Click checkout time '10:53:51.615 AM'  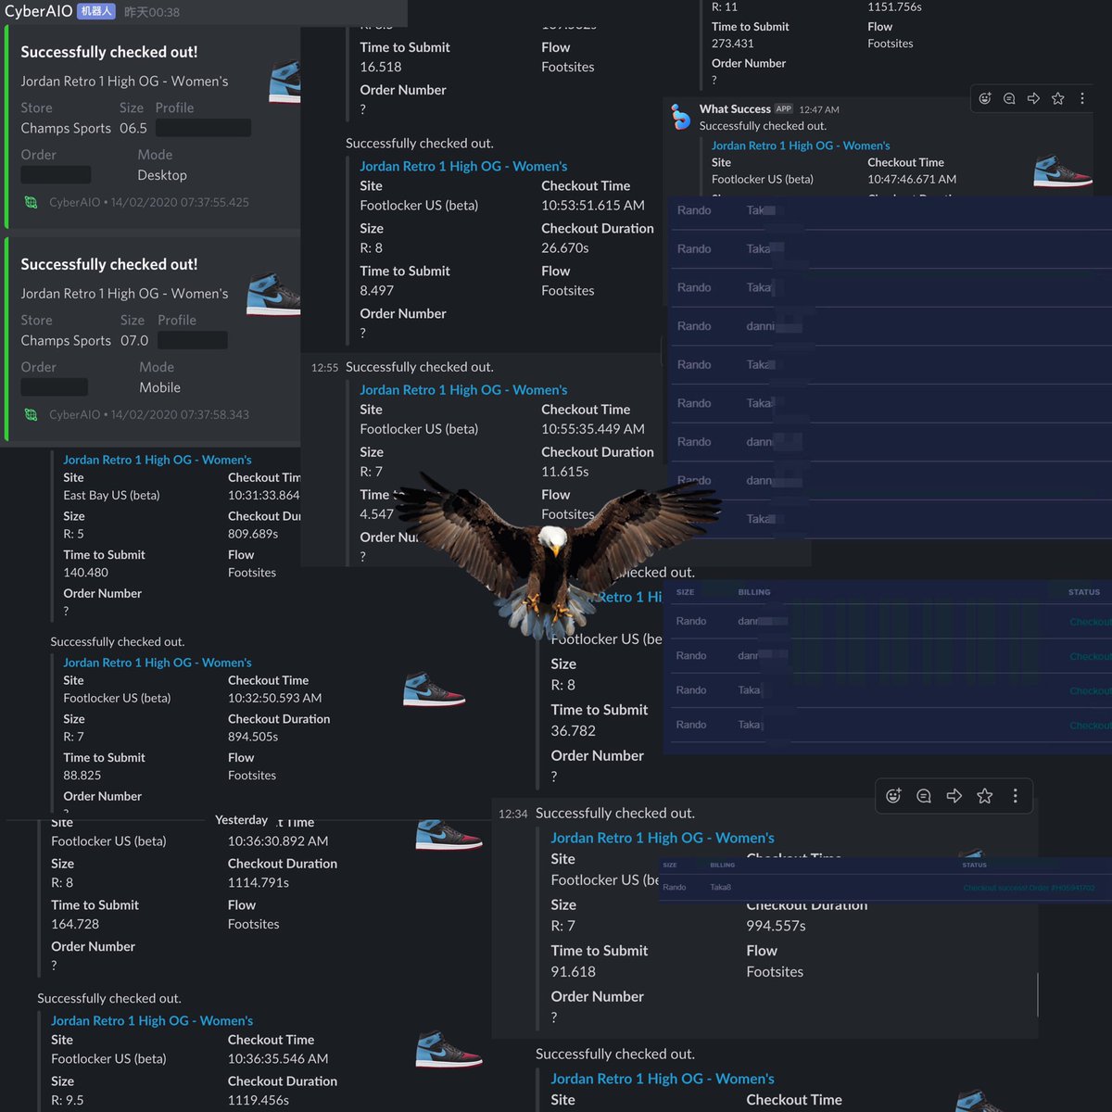pos(593,206)
